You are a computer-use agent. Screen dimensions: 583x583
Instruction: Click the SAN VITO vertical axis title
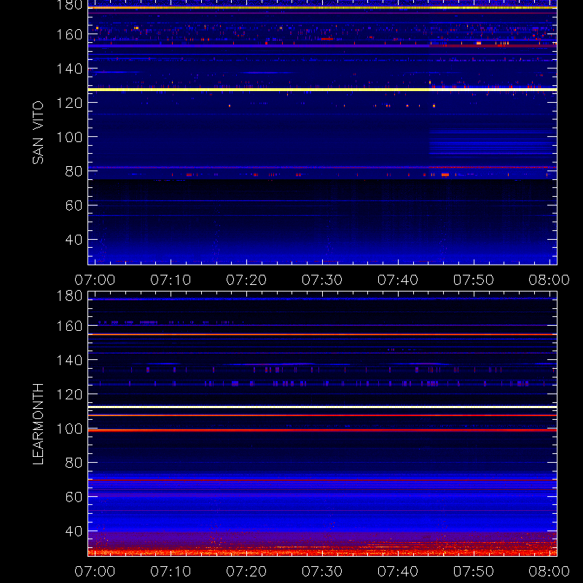pyautogui.click(x=38, y=133)
